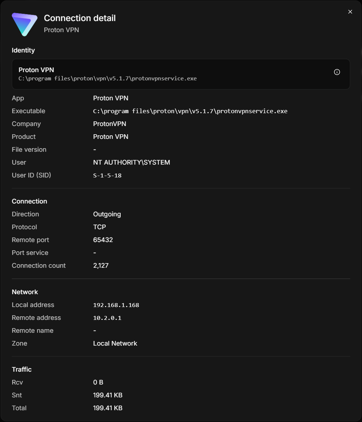Select the remote address 10.2.0.1

[107, 318]
